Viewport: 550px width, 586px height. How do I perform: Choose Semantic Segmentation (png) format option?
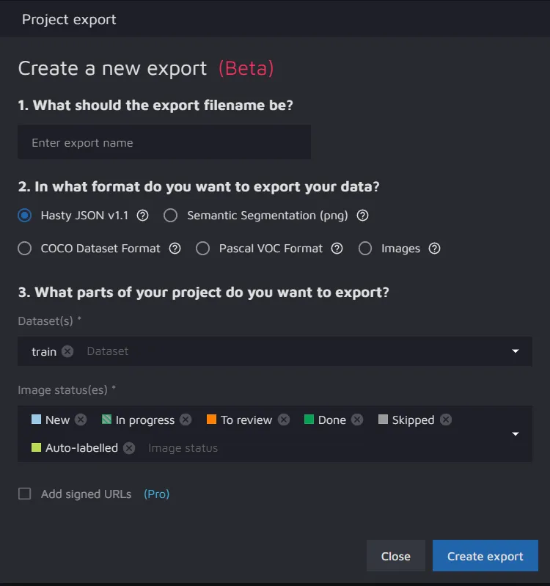coord(170,216)
